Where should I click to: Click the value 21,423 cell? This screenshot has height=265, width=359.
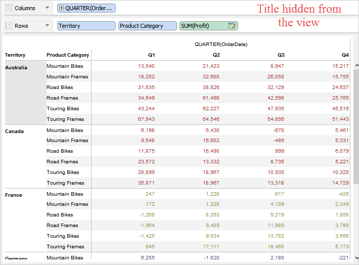211,66
